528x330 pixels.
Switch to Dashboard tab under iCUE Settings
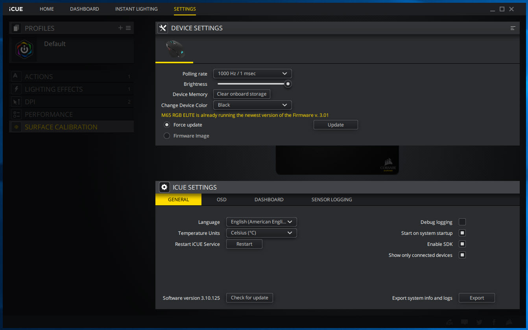pos(269,199)
